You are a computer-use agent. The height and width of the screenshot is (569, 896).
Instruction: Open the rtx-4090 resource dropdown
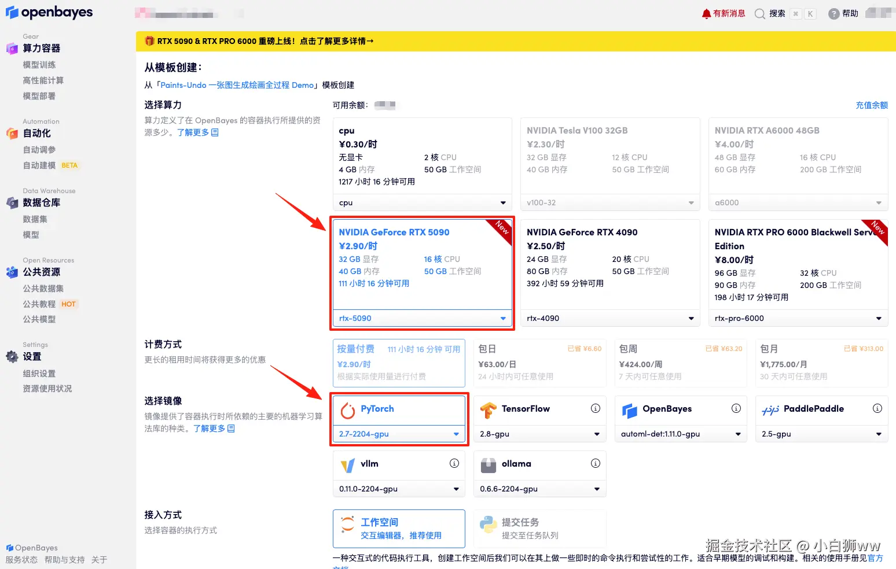[610, 319]
